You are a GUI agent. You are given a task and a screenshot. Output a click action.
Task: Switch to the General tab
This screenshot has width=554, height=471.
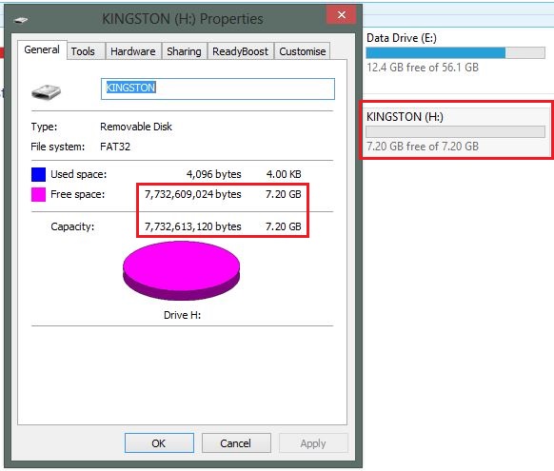[x=42, y=49]
